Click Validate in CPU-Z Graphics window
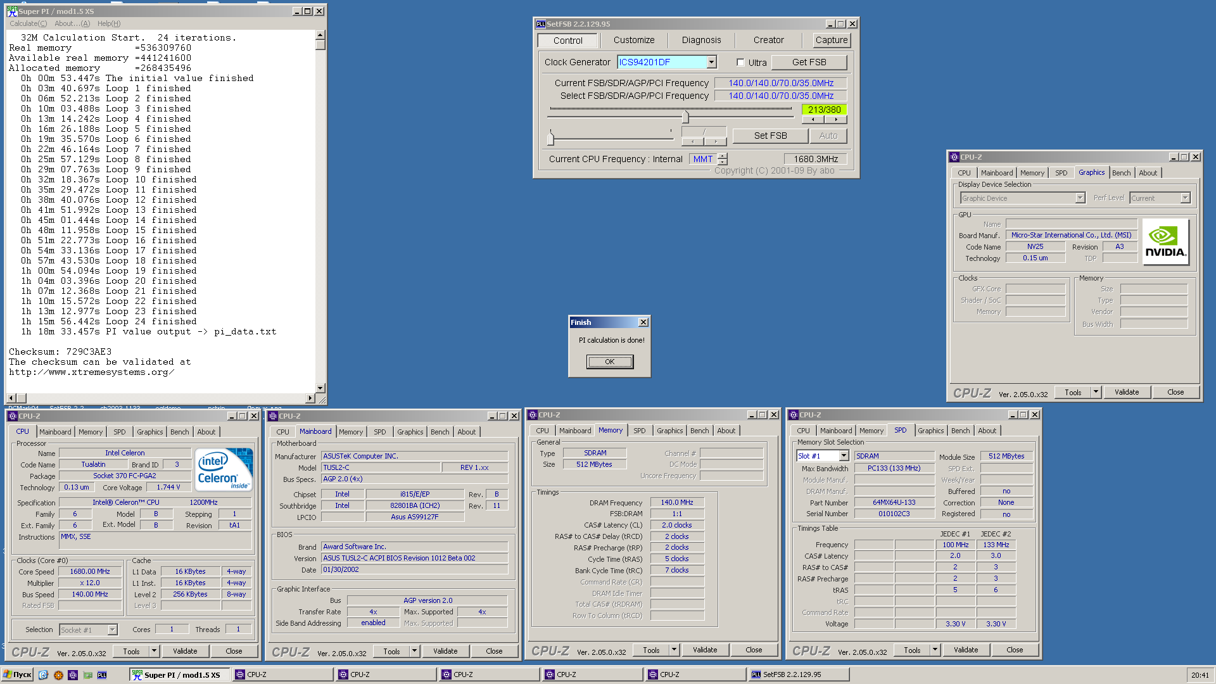Screen dimensions: 1216x684 (x=1127, y=392)
